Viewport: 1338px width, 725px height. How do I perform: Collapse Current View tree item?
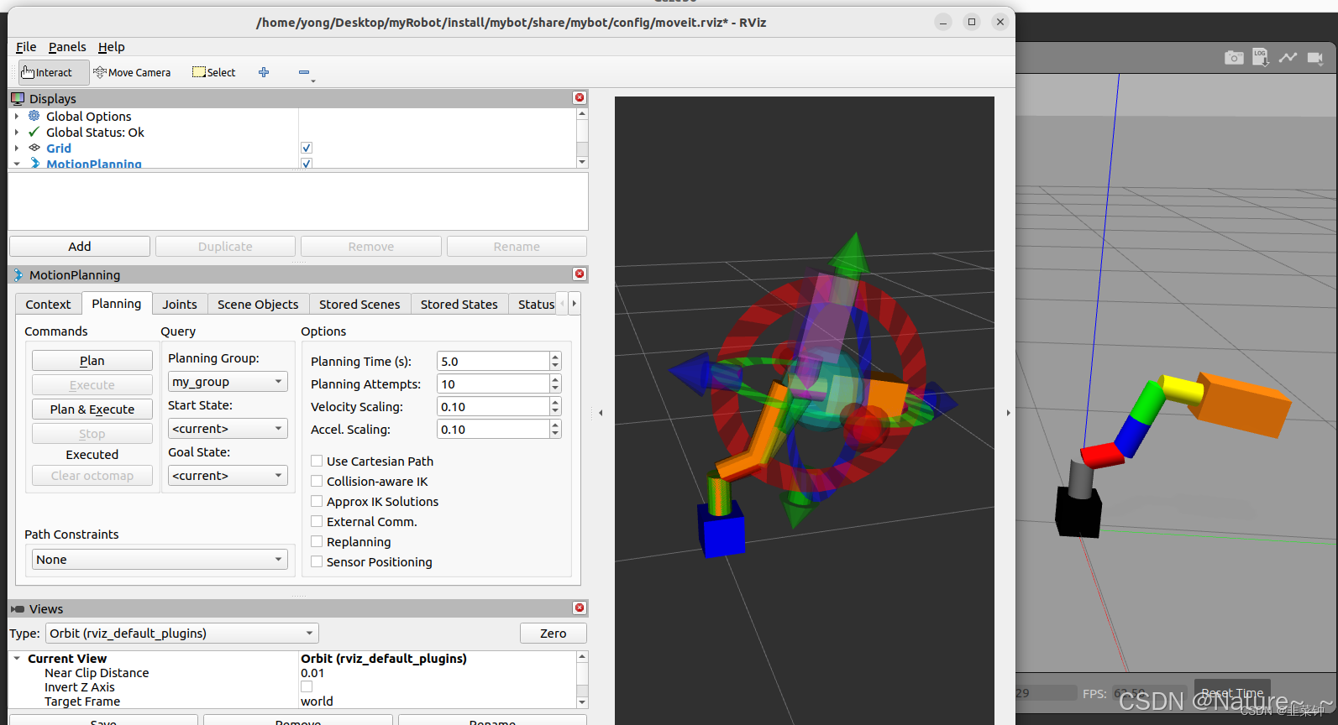tap(17, 659)
